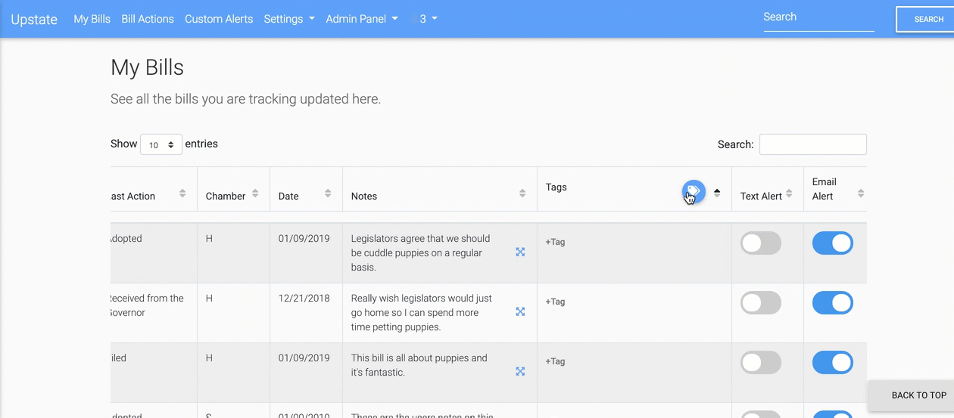This screenshot has width=954, height=418.
Task: Focus the navbar Search input field
Action: tap(818, 17)
